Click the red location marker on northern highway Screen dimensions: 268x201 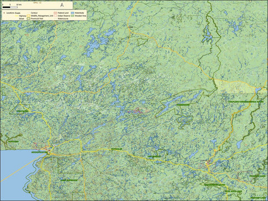(128, 27)
